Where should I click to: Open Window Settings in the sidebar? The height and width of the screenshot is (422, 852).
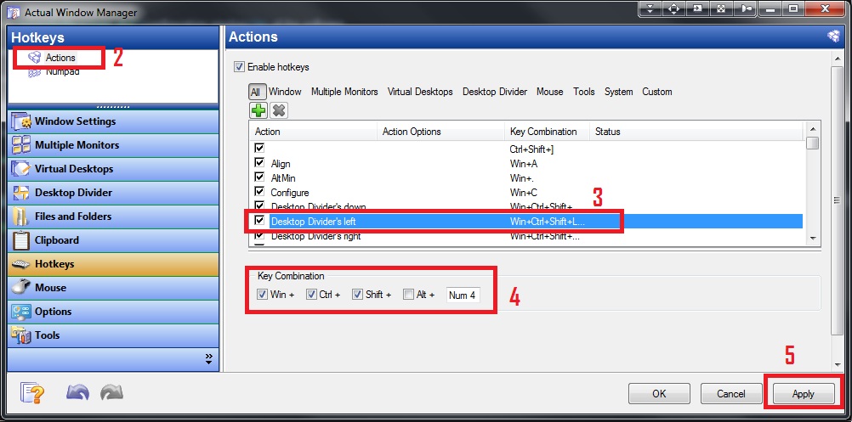114,121
